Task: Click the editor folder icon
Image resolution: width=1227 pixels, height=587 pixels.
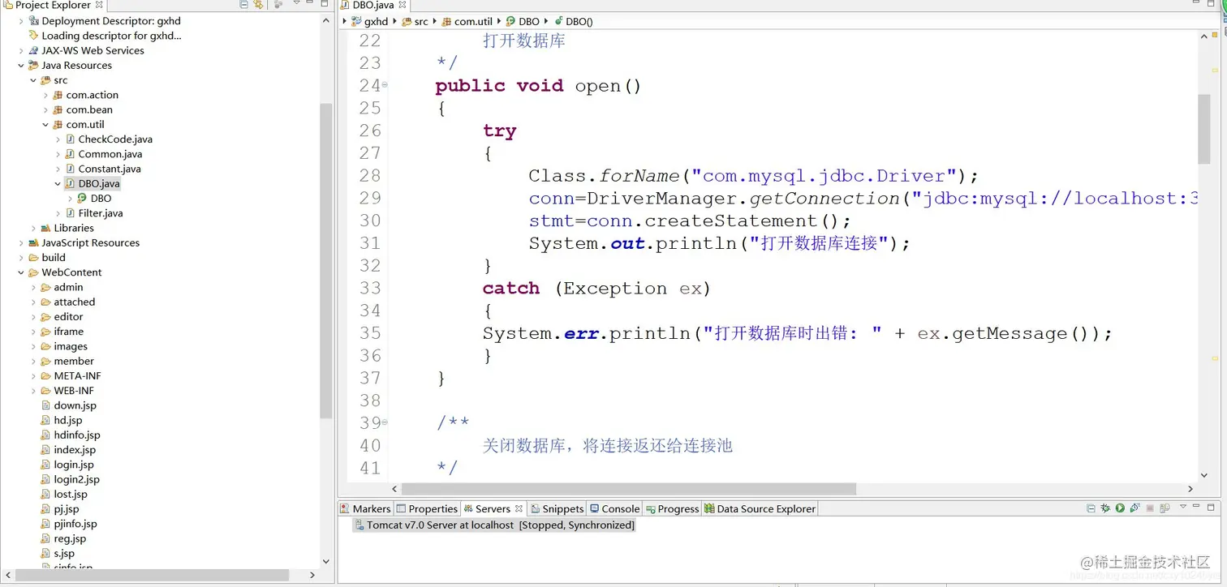Action: point(46,317)
